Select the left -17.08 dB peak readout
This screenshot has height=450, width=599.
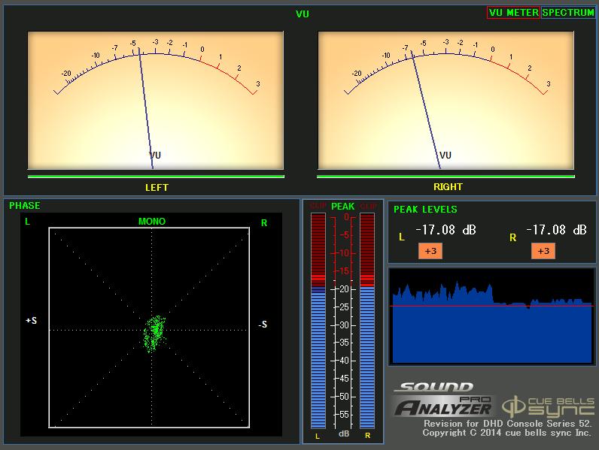point(445,230)
